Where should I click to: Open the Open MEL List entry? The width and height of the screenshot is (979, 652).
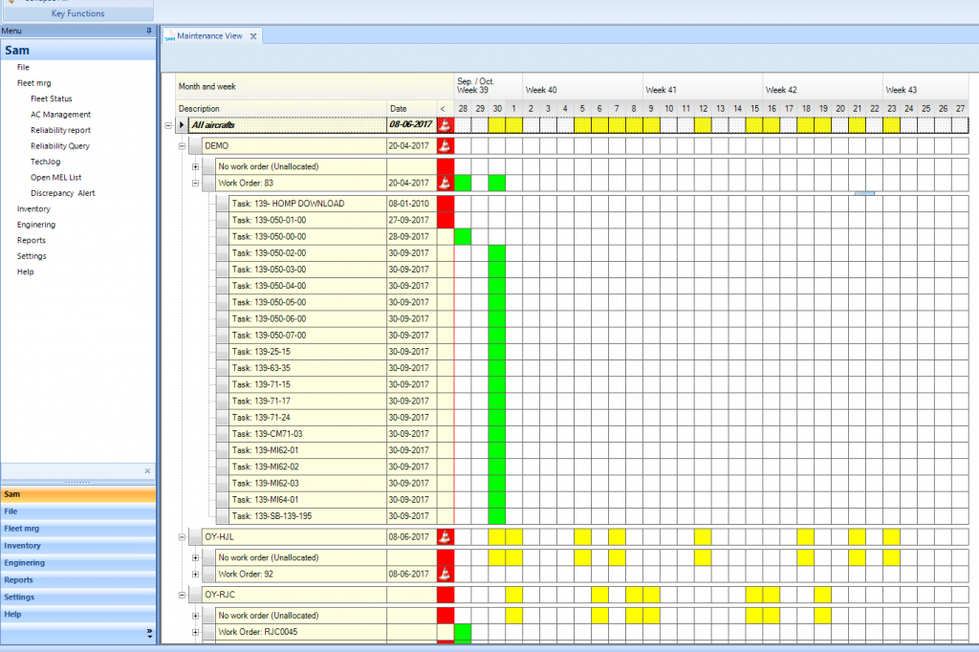[x=56, y=178]
